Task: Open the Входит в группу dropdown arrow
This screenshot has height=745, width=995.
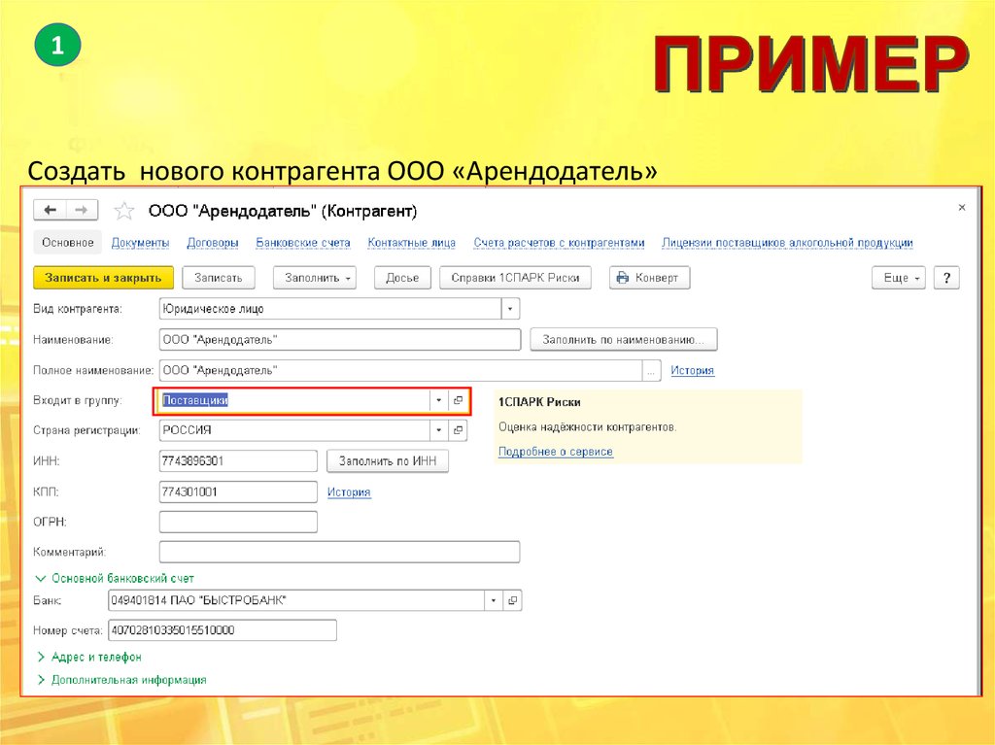Action: pos(438,400)
